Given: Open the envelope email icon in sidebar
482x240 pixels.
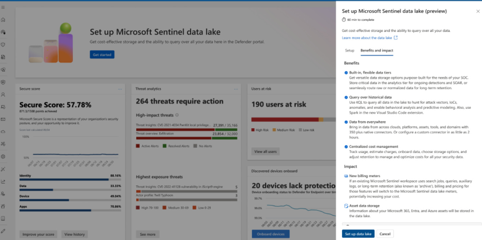Looking at the screenshot, I should tap(3, 119).
